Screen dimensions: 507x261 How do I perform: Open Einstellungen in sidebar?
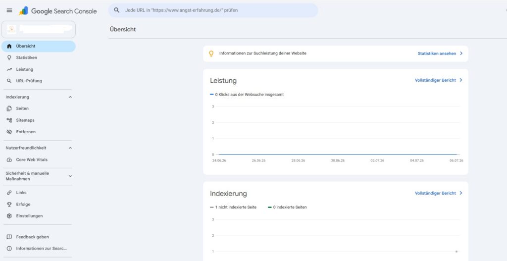click(x=39, y=216)
